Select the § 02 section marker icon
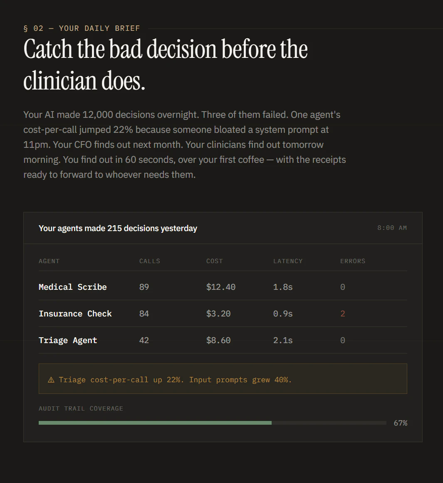The width and height of the screenshot is (443, 483). [27, 28]
